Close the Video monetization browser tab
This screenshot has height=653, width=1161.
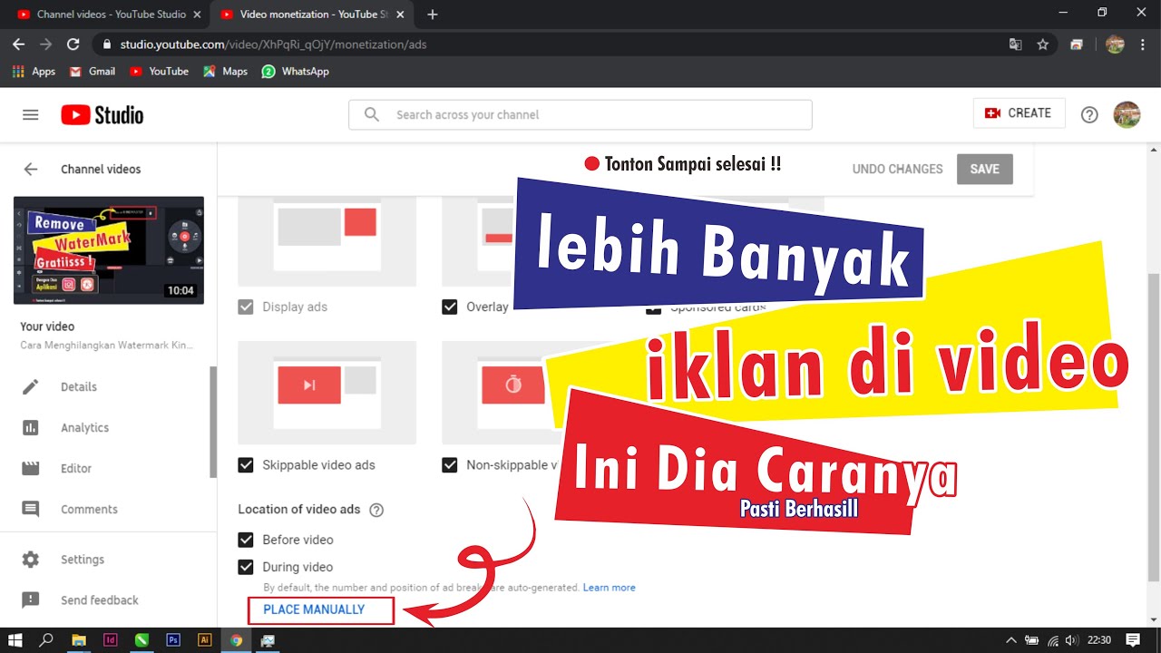coord(400,15)
